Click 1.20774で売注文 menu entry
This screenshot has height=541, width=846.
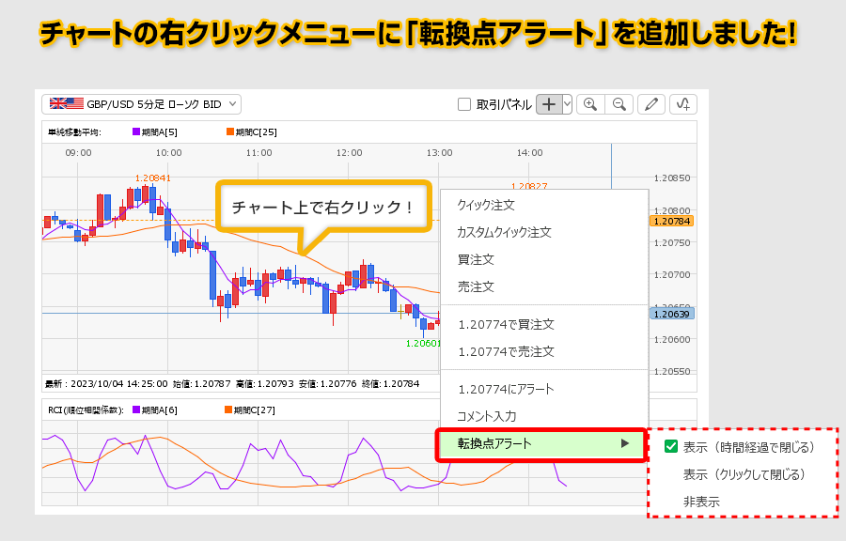point(506,352)
